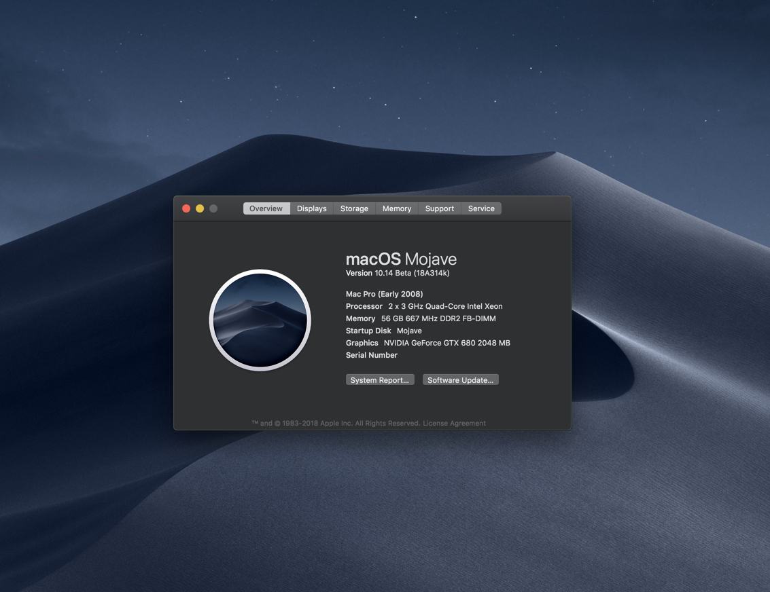This screenshot has height=592, width=770.
Task: Open the Service tab
Action: 481,208
